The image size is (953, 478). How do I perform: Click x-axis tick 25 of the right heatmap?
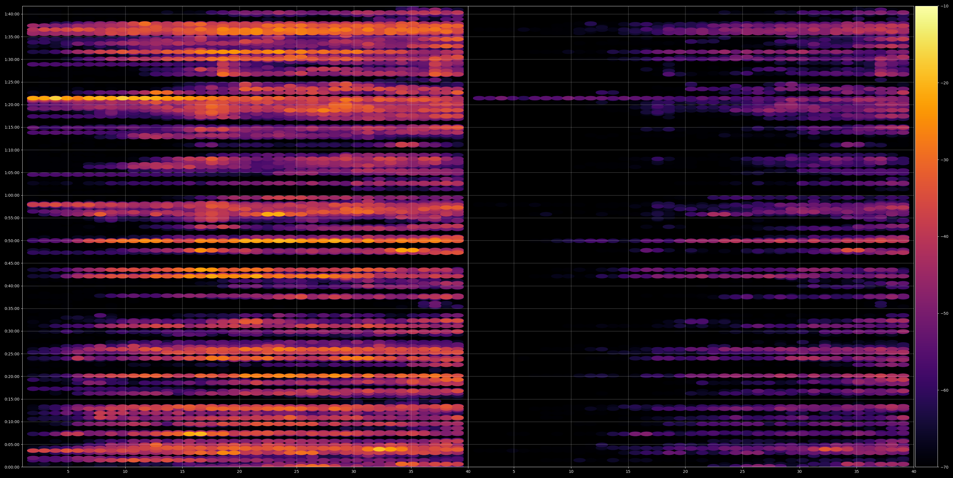pos(742,472)
